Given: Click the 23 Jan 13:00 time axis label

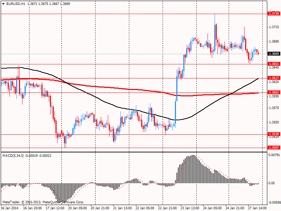Looking at the screenshot, I should coord(190,208).
